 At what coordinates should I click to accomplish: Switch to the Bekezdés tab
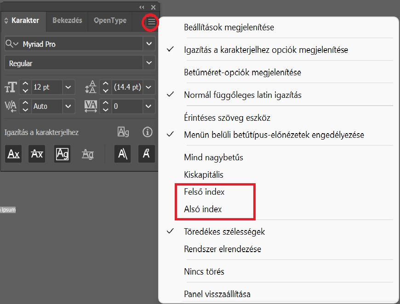coord(67,21)
